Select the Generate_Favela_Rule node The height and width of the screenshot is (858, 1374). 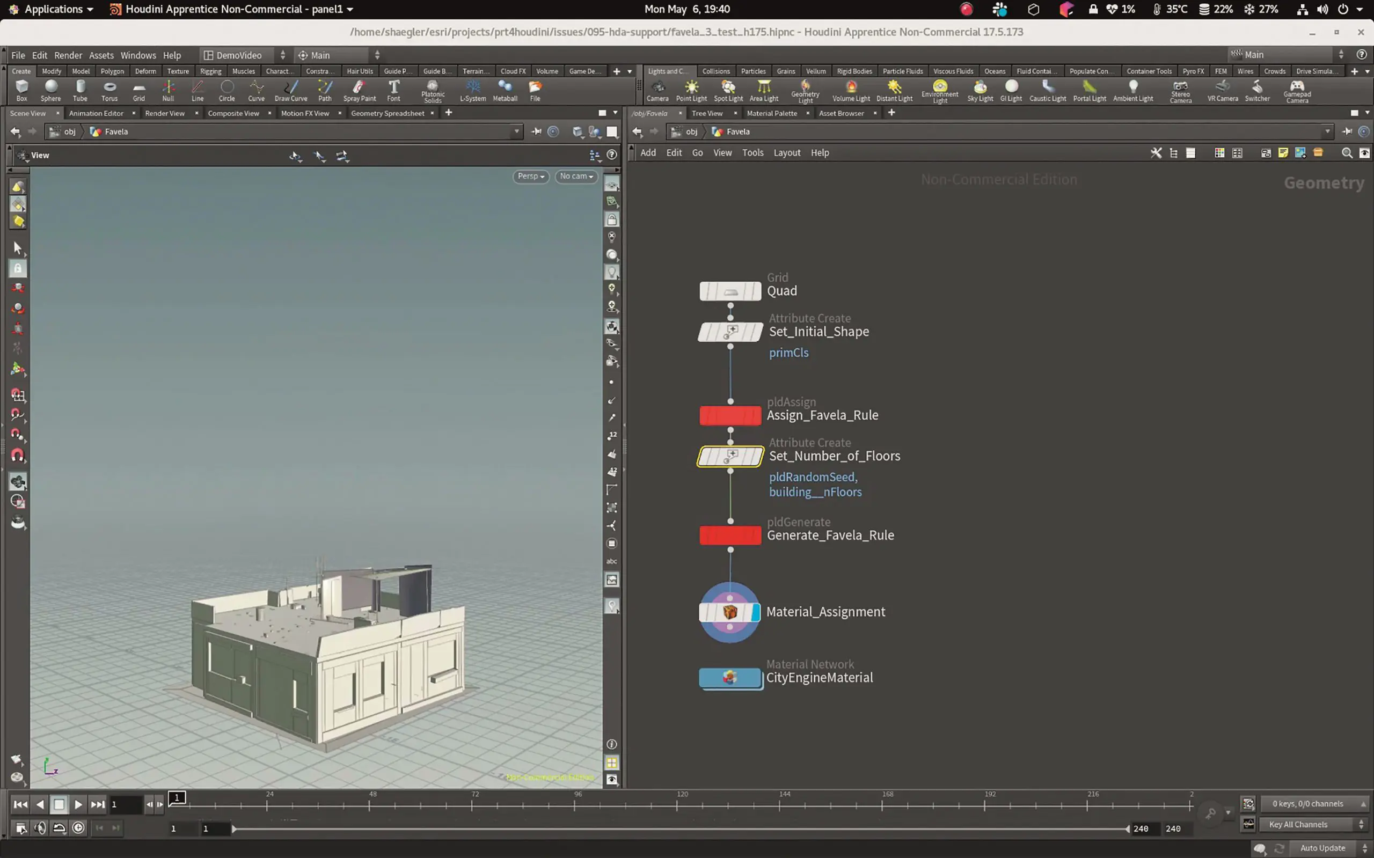(x=730, y=535)
